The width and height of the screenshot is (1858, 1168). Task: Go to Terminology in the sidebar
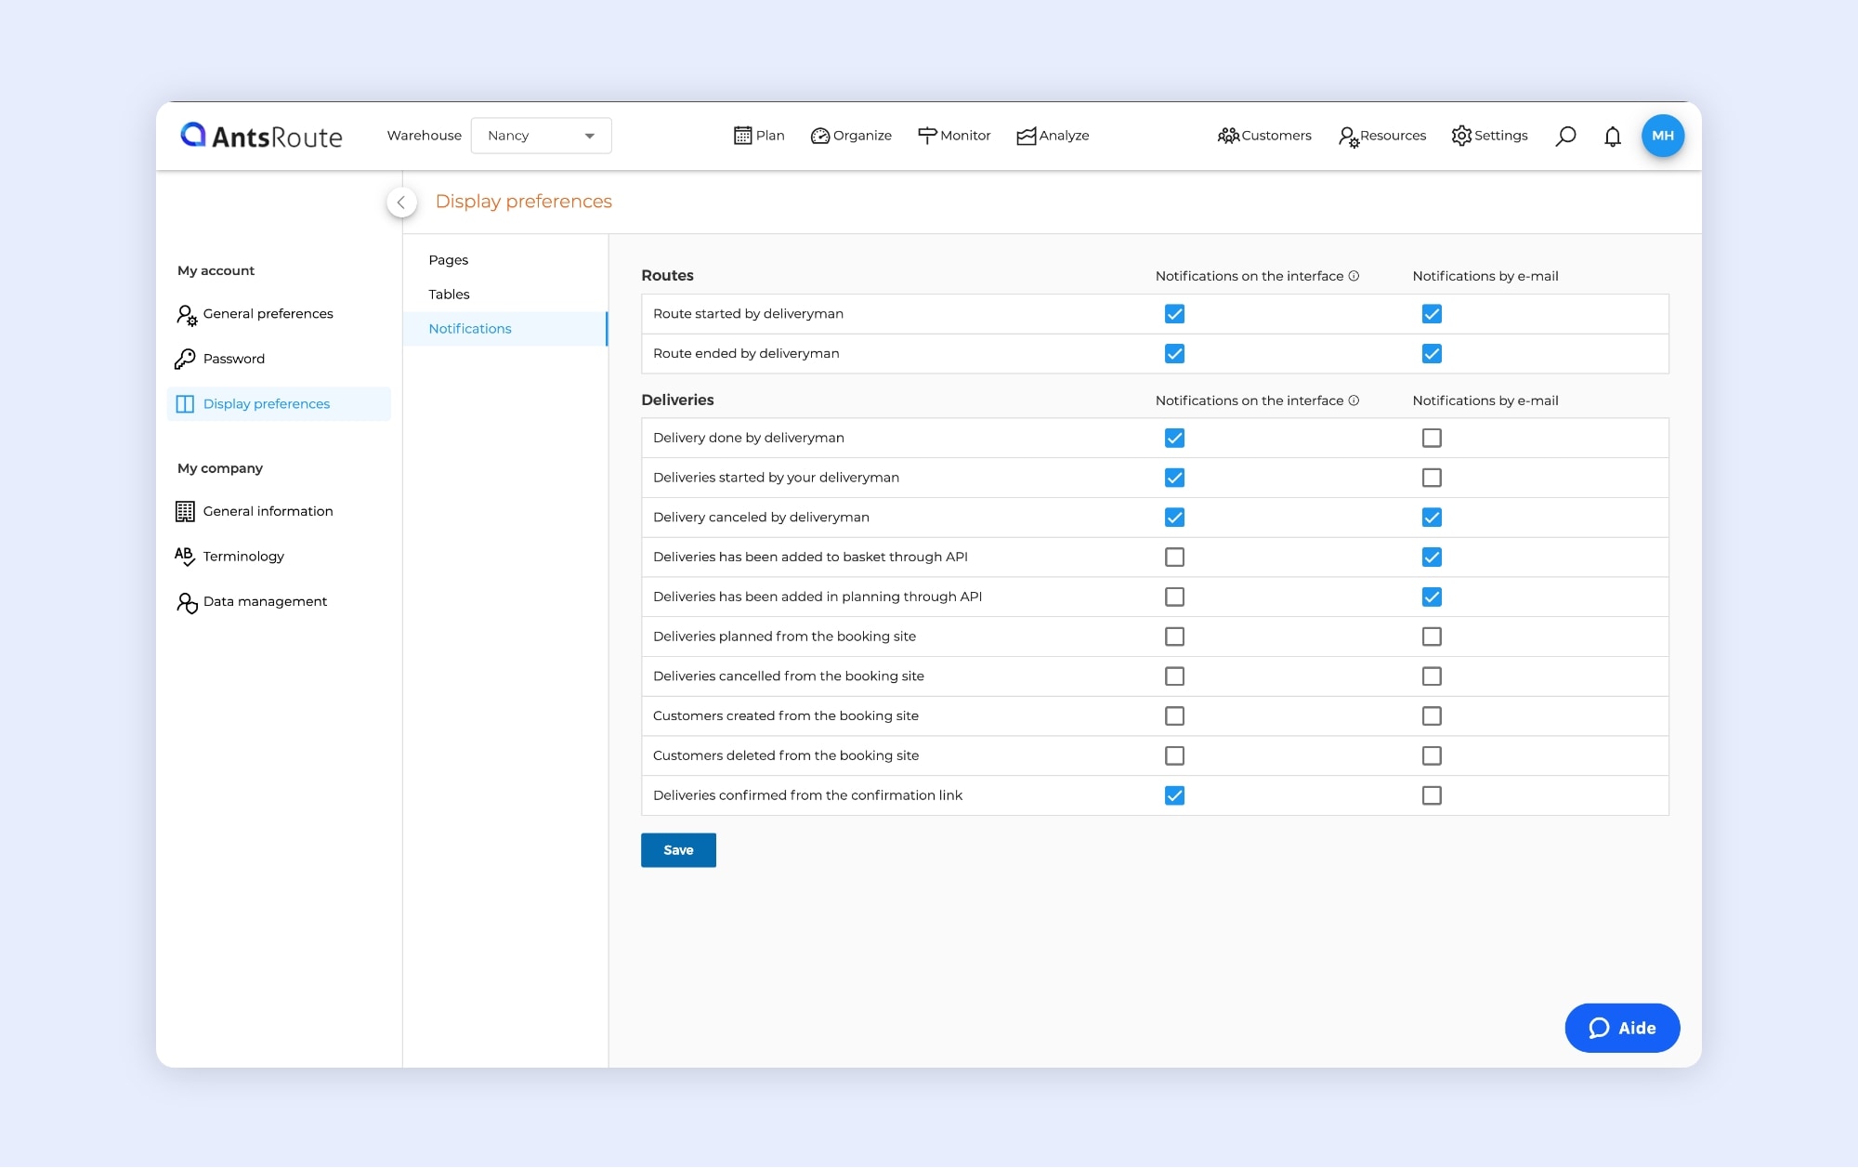[x=243, y=557]
